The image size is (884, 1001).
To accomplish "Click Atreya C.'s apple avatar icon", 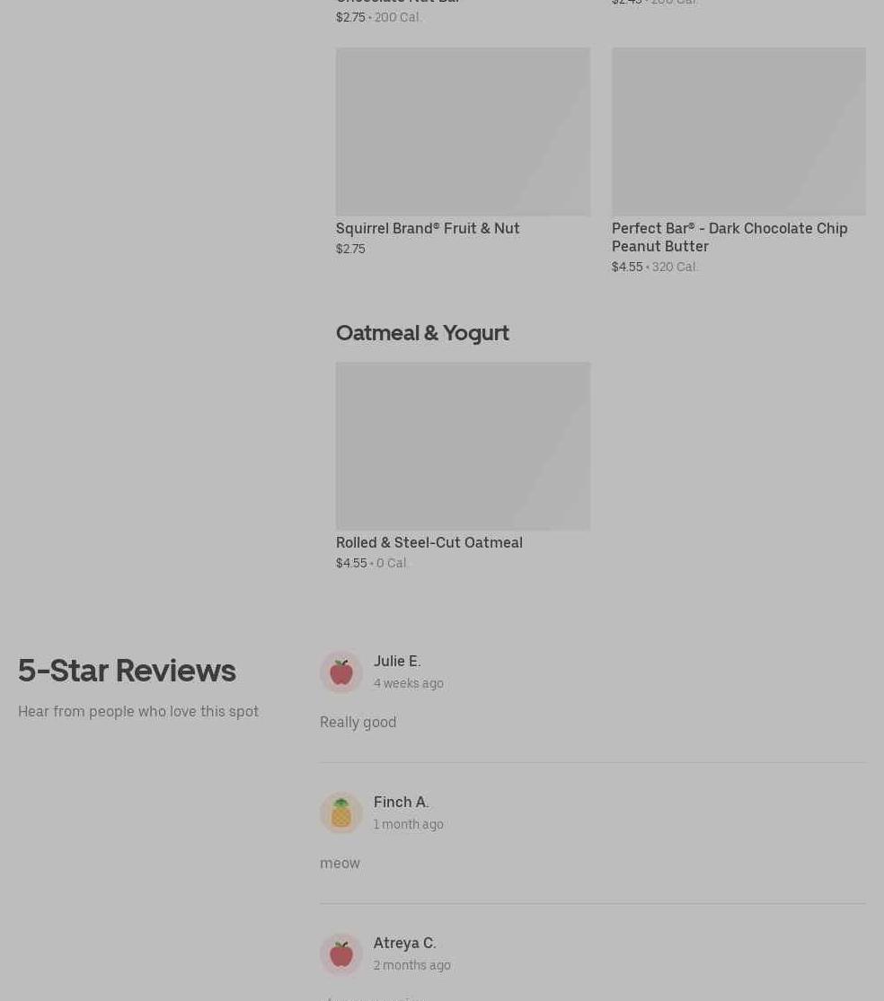I will point(341,954).
